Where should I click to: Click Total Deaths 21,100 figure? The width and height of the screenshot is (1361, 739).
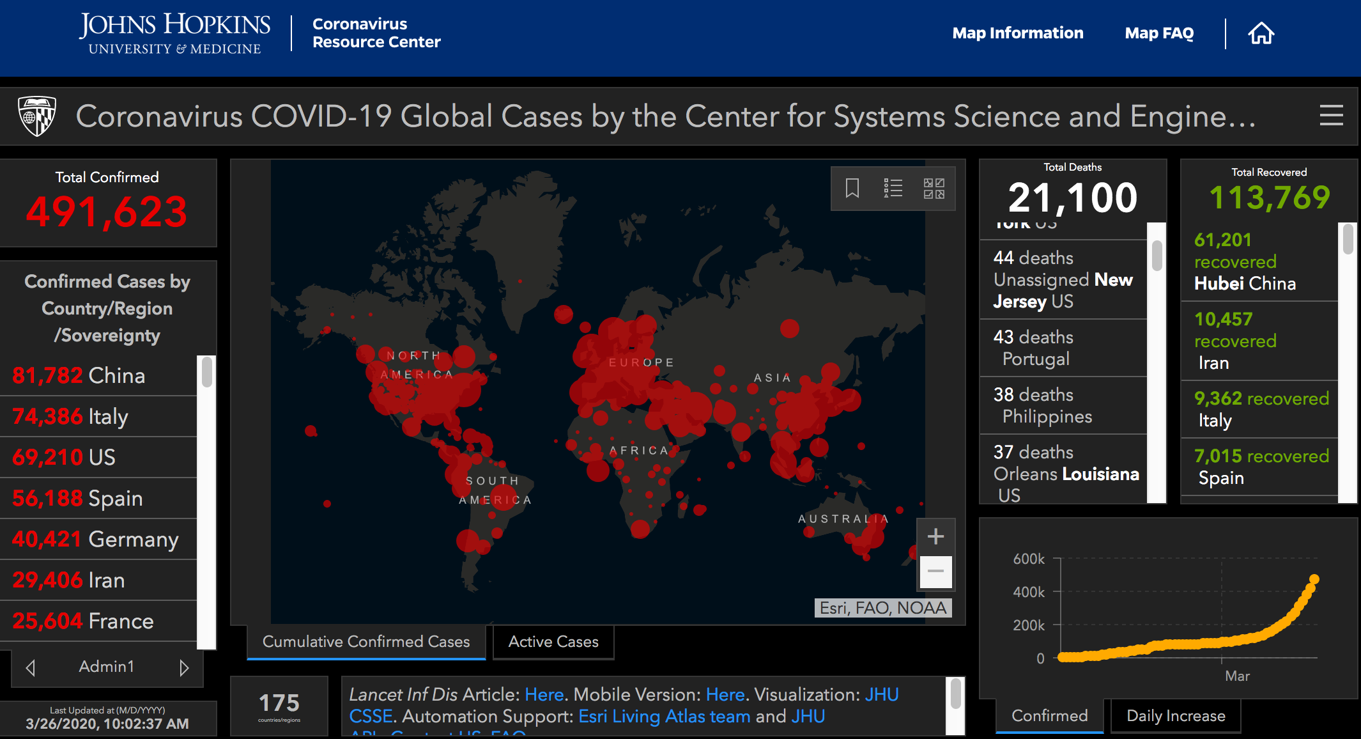click(1073, 198)
